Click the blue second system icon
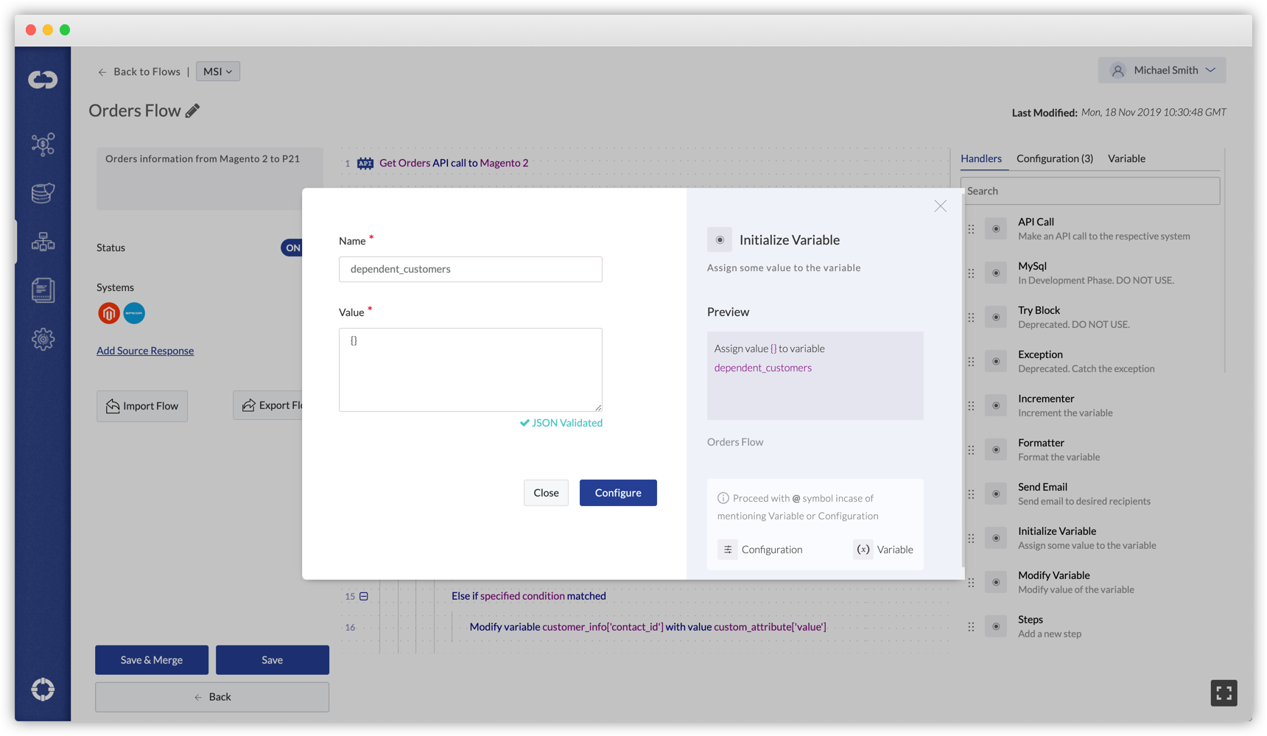 [134, 313]
